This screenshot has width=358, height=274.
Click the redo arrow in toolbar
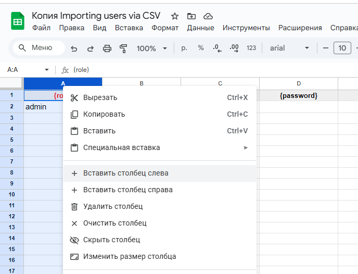(x=90, y=48)
